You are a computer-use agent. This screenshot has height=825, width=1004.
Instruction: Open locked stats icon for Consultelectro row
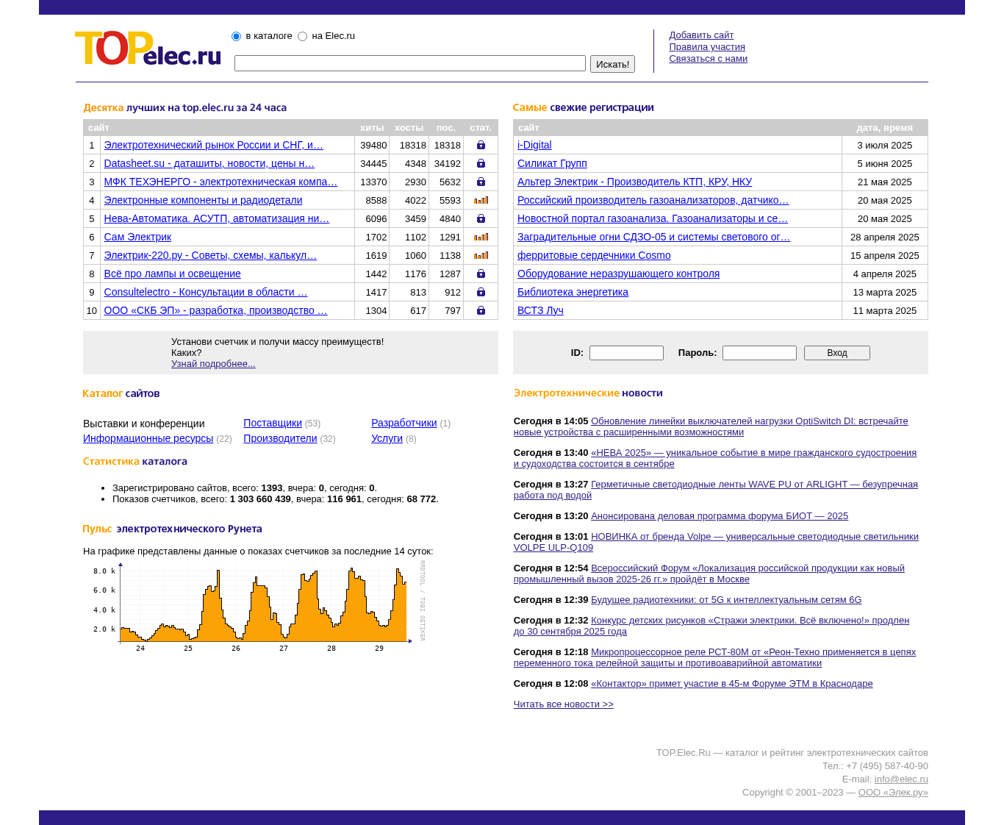pyautogui.click(x=481, y=292)
